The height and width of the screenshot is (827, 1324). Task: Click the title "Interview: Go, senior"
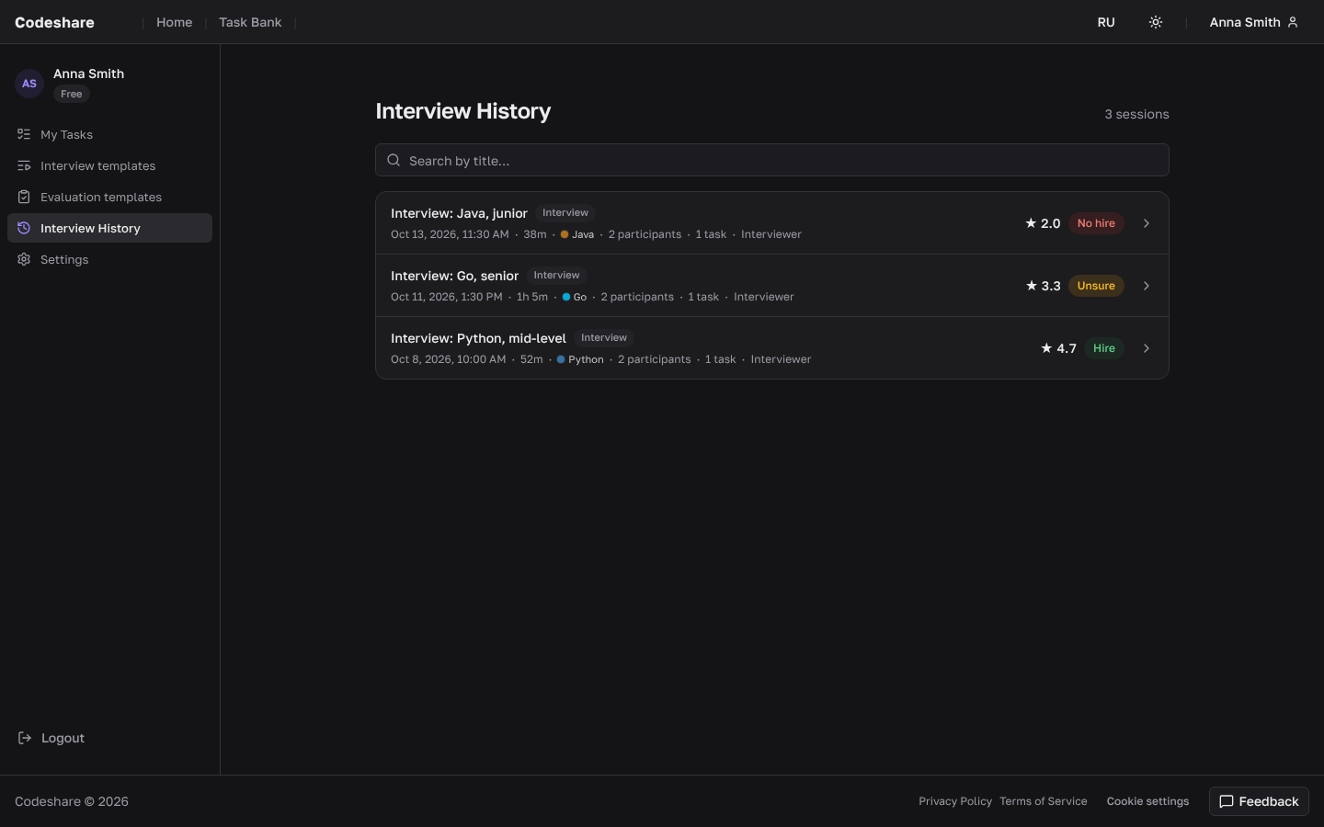pyautogui.click(x=454, y=276)
